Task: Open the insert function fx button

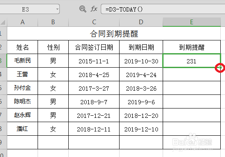Action: [94, 9]
